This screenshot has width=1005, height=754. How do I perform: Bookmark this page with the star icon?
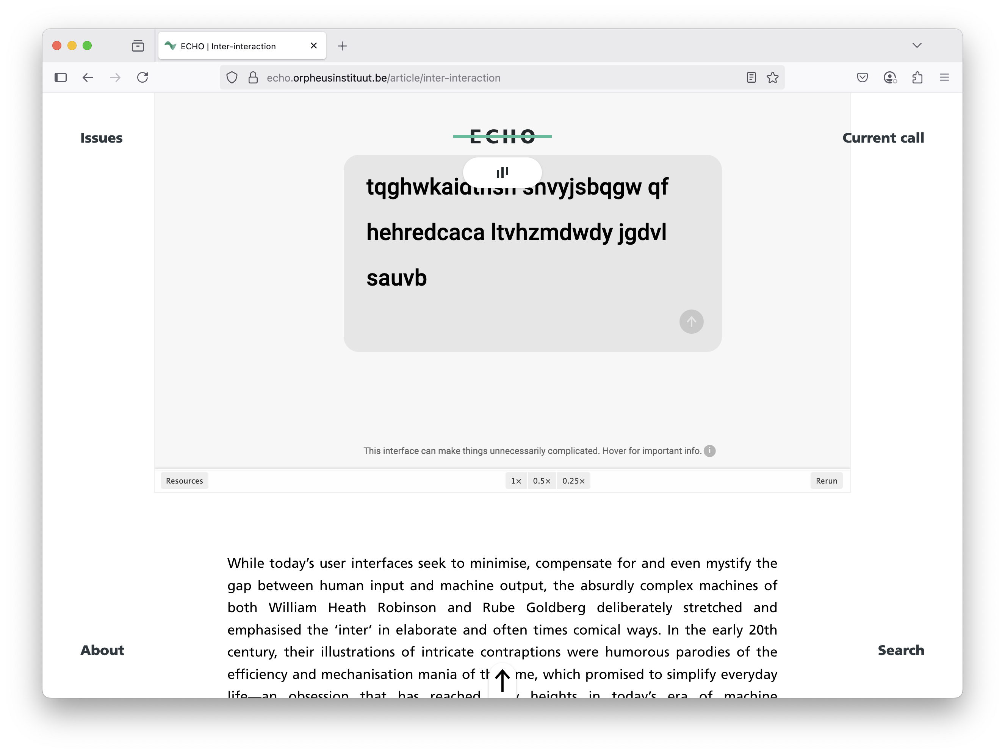click(772, 78)
